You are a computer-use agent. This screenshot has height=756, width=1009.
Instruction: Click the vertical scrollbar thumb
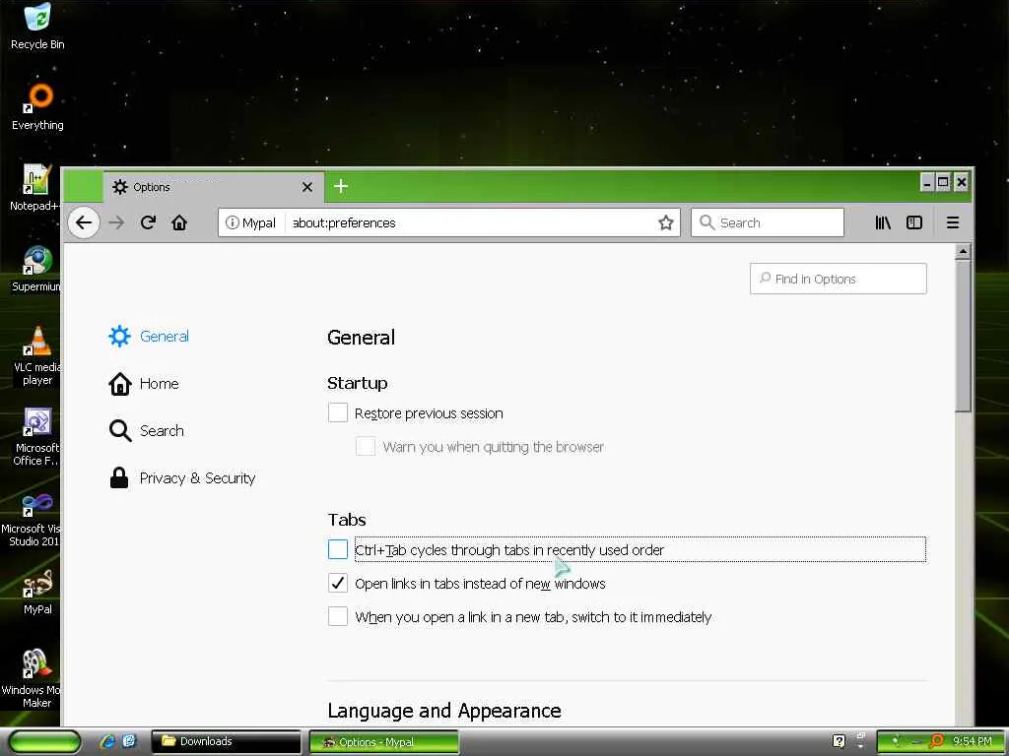click(963, 336)
